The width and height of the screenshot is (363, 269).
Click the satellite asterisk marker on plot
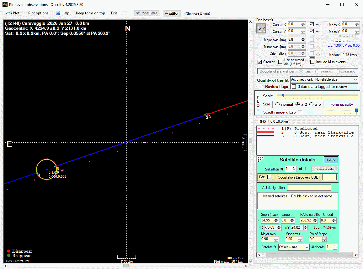click(62, 170)
